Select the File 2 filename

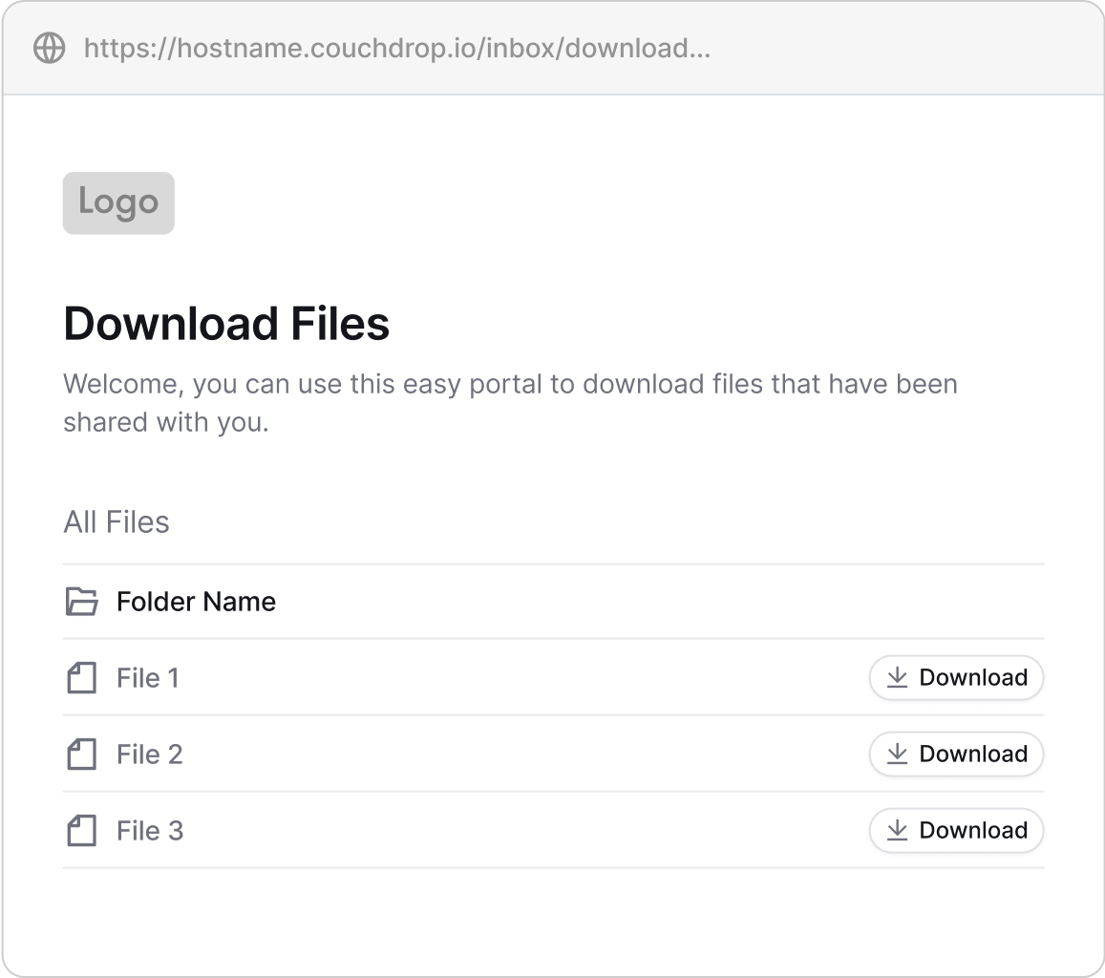[148, 754]
